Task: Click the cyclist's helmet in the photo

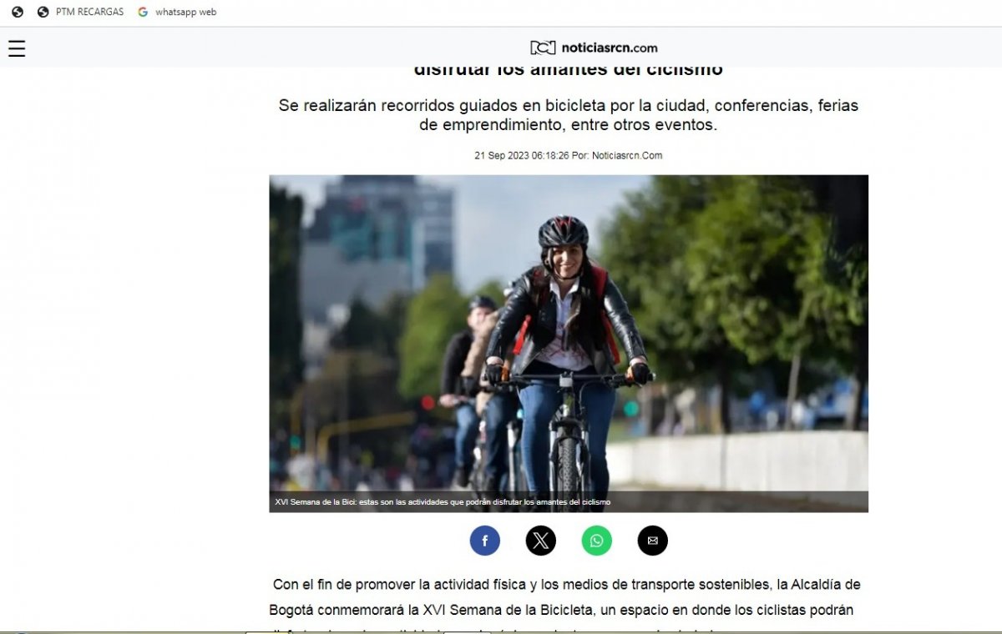Action: point(563,231)
